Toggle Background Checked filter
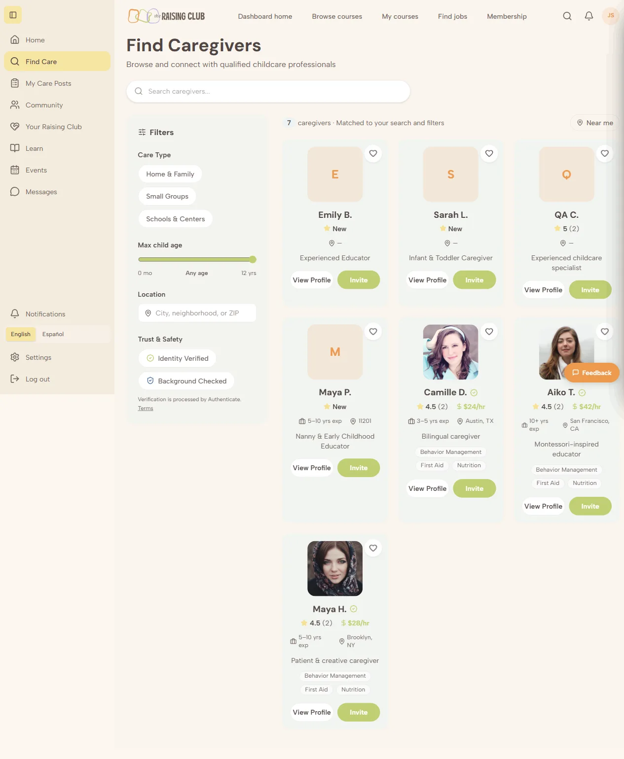624x759 pixels. [x=186, y=381]
